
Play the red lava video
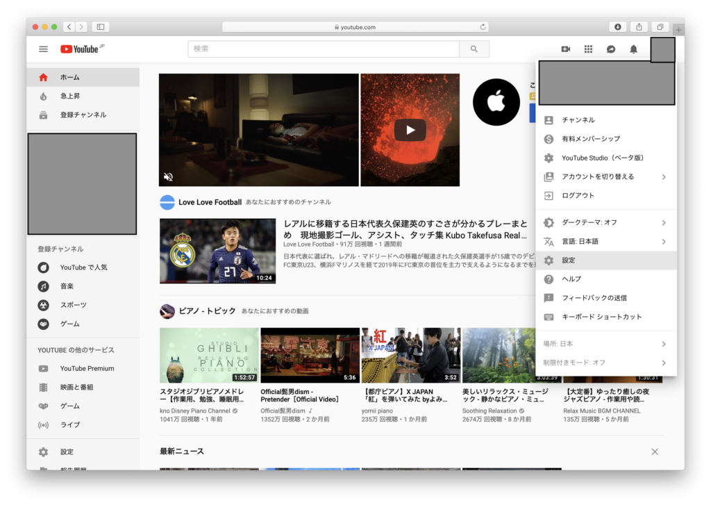[x=410, y=130]
